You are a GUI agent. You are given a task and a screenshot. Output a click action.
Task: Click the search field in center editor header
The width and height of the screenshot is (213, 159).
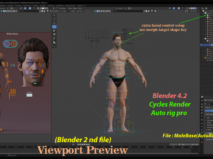pos(127,11)
